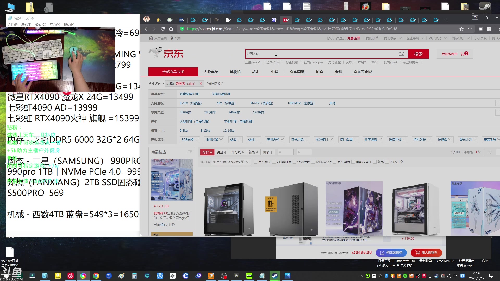Viewport: 500px width, 281px height.
Task: Enable the 货到付款 checkbox
Action: click(x=295, y=162)
